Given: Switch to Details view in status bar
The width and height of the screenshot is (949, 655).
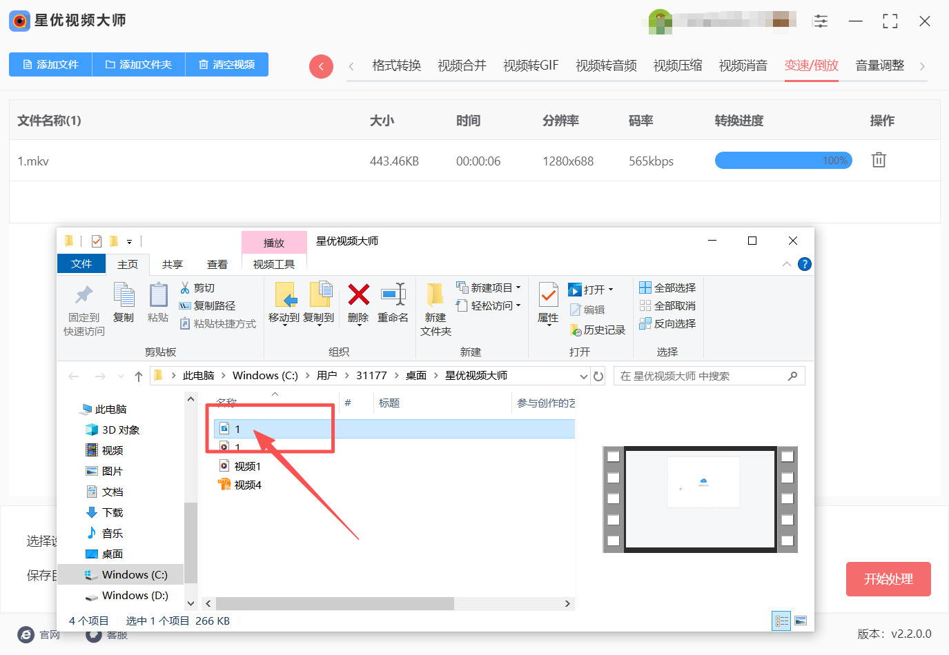Looking at the screenshot, I should pyautogui.click(x=781, y=621).
